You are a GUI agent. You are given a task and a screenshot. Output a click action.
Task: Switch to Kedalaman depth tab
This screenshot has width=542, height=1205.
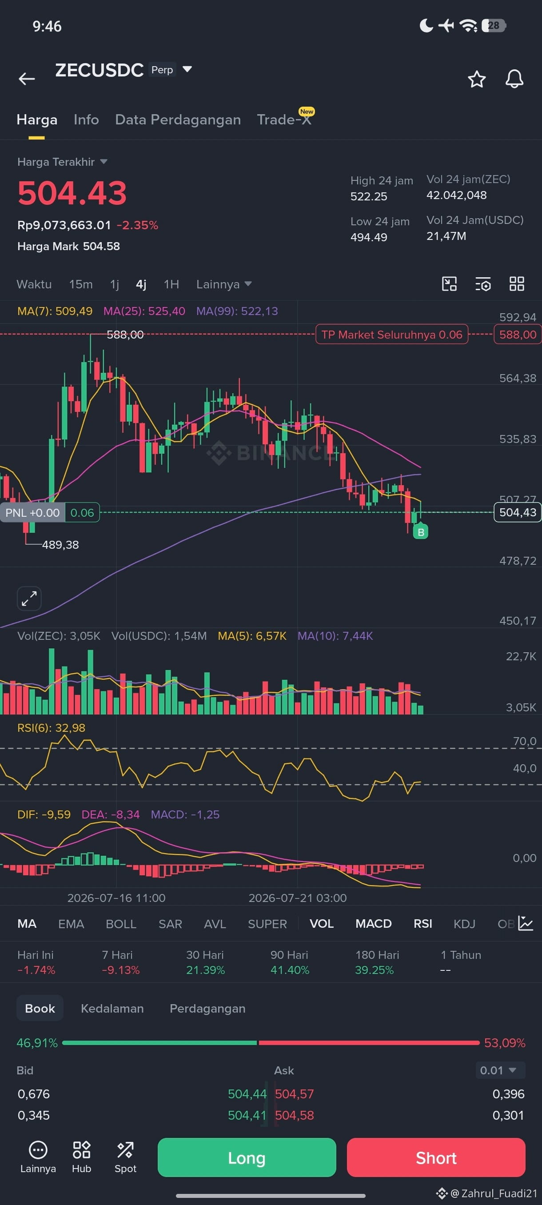pyautogui.click(x=112, y=1008)
